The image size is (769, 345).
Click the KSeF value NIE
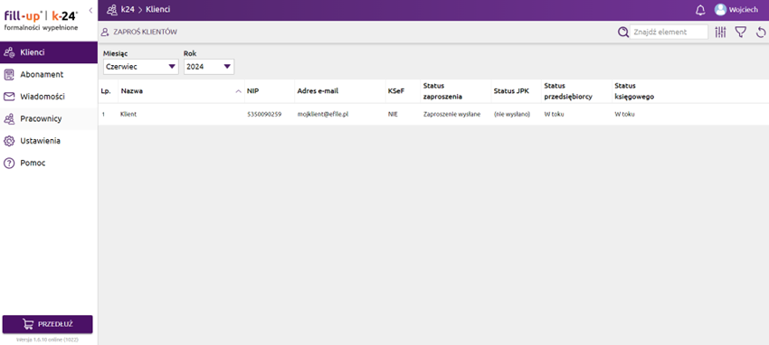click(393, 114)
